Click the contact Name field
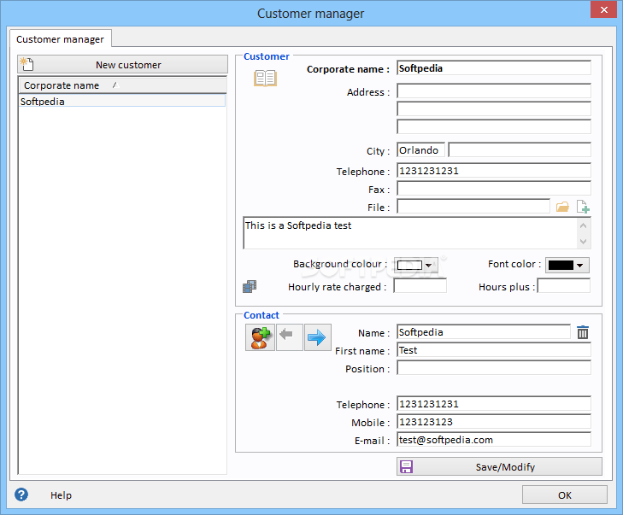The image size is (623, 515). 484,332
